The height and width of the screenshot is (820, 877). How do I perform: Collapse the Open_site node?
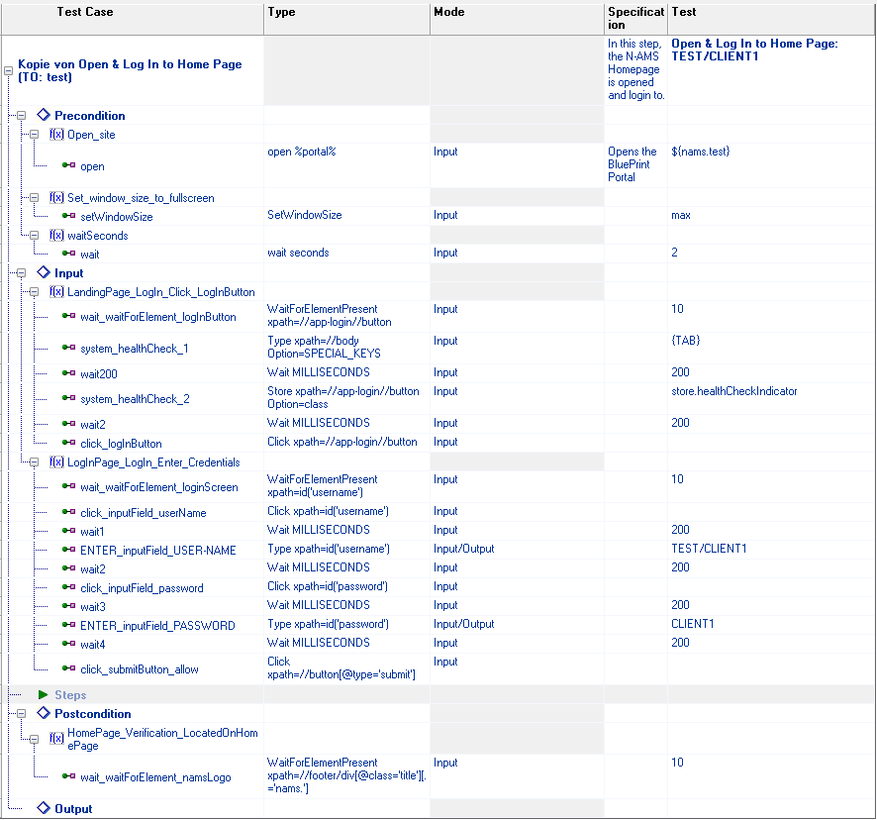tap(34, 135)
